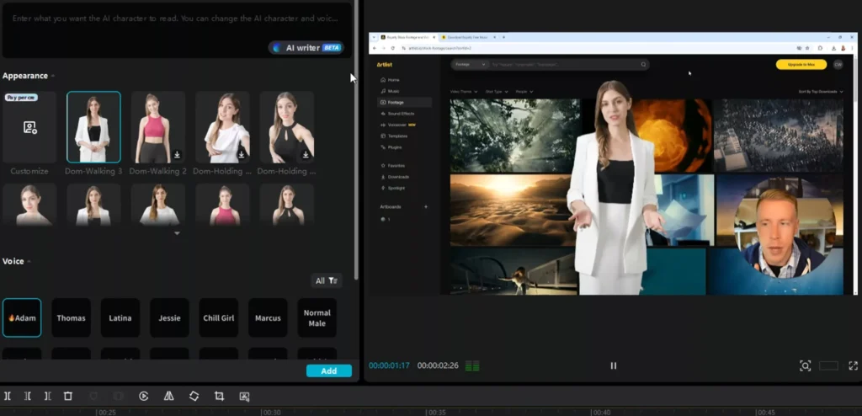Download the white-shirt Dom-Holding character
The height and width of the screenshot is (416, 862).
[242, 155]
